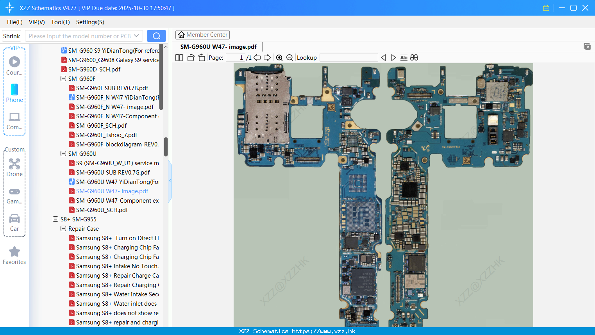
Task: Open Samsung S8+ does not show file
Action: (117, 313)
